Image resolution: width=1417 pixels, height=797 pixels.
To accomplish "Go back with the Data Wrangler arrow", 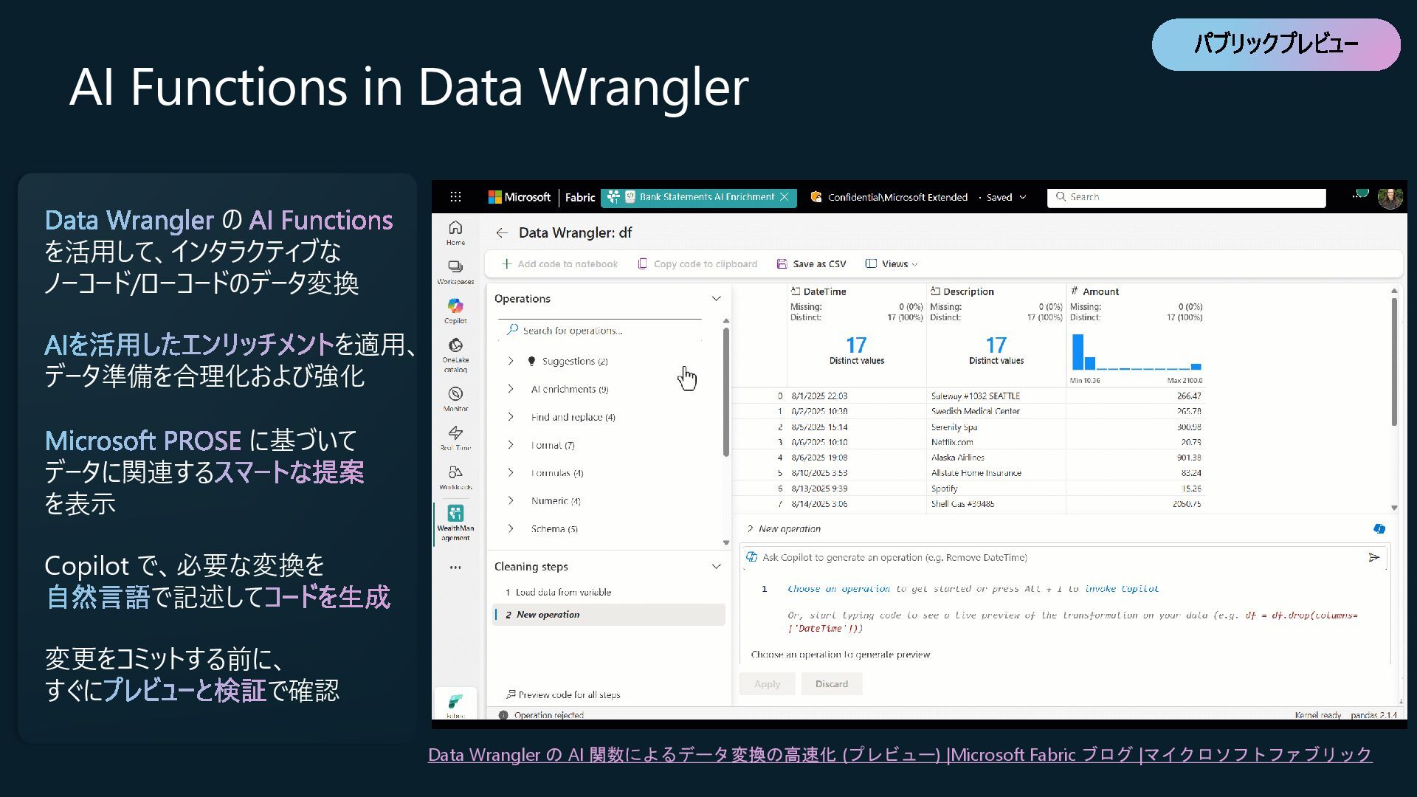I will [x=502, y=233].
